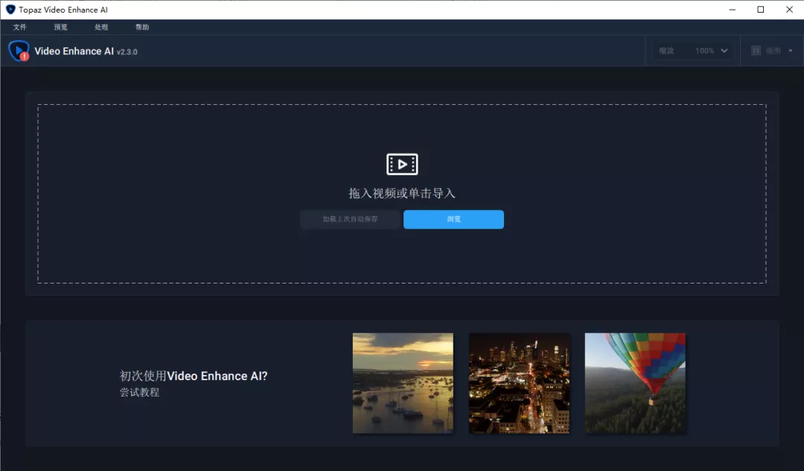Image resolution: width=804 pixels, height=471 pixels.
Task: Click the 尝试教程 try tutorial text
Action: tap(139, 393)
